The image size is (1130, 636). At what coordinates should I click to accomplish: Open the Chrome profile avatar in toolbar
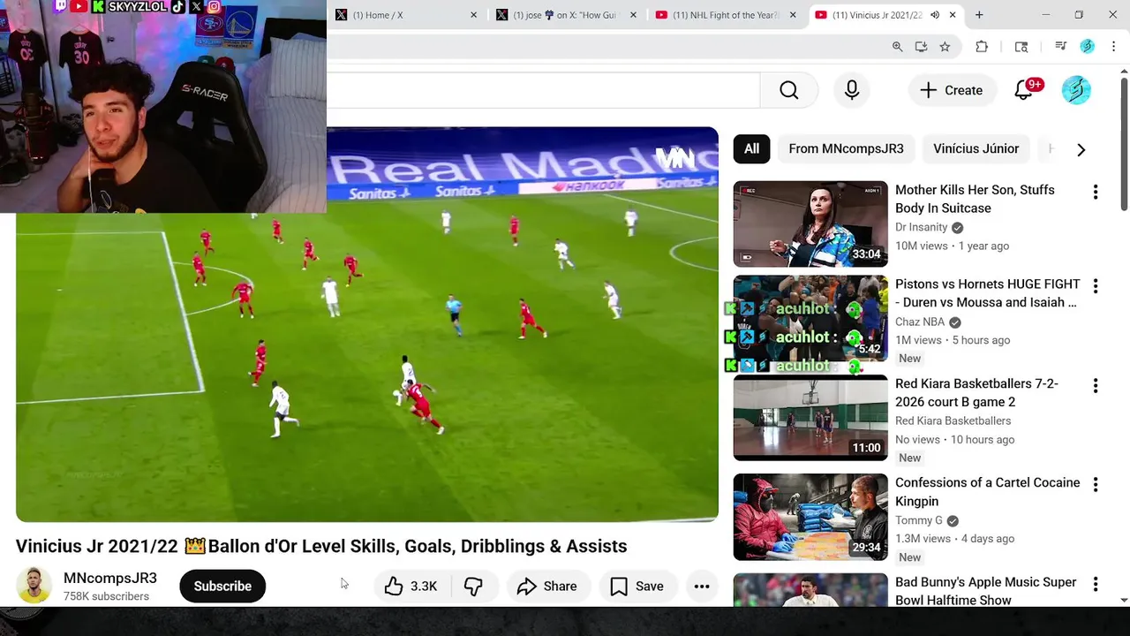coord(1088,47)
